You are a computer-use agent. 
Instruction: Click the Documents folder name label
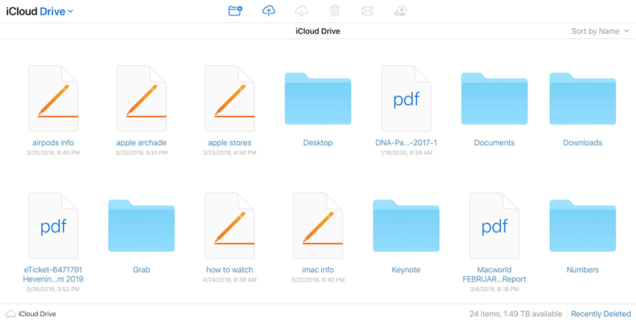[x=494, y=142]
